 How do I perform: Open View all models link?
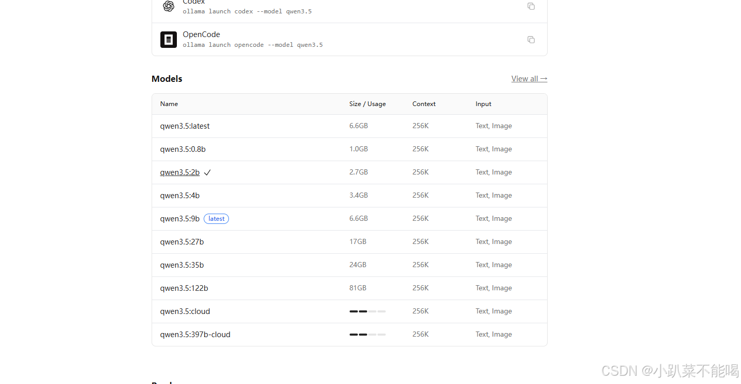[x=530, y=79]
